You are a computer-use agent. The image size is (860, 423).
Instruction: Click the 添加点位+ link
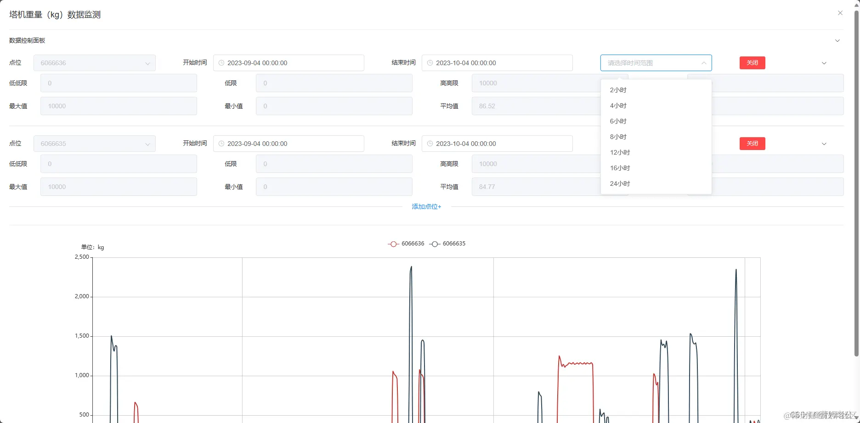coord(426,207)
